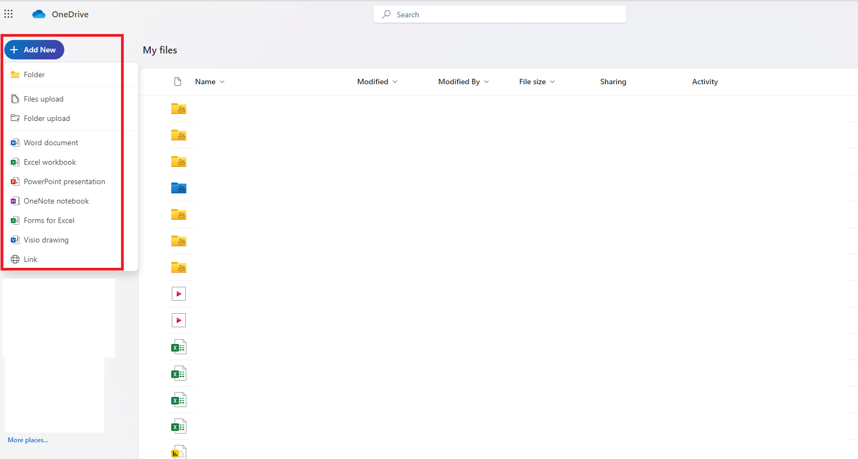Screen dimensions: 858x459
Task: Click the Link globe icon
Action: [15, 259]
